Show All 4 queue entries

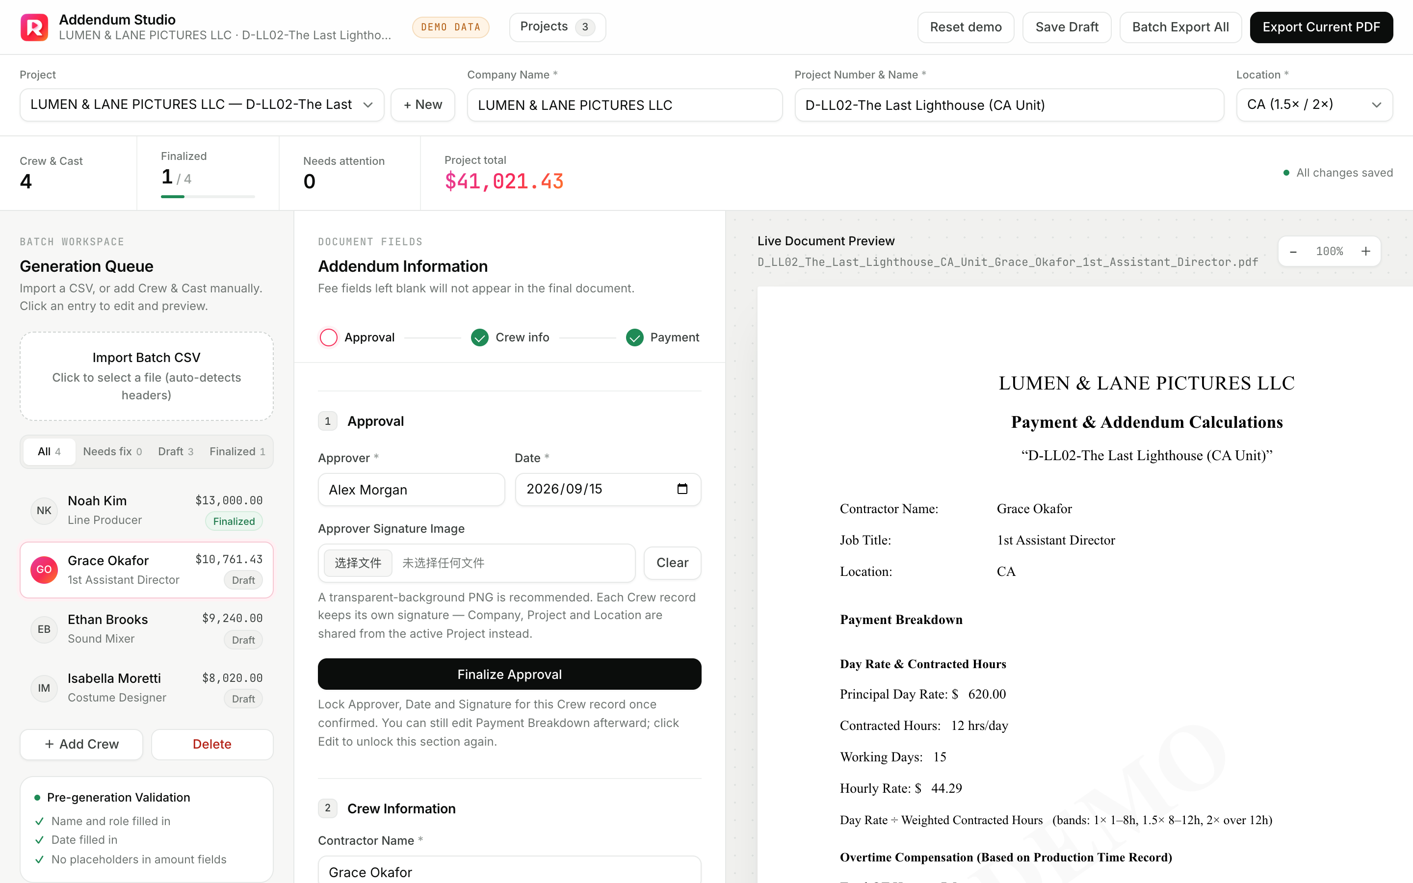point(49,451)
